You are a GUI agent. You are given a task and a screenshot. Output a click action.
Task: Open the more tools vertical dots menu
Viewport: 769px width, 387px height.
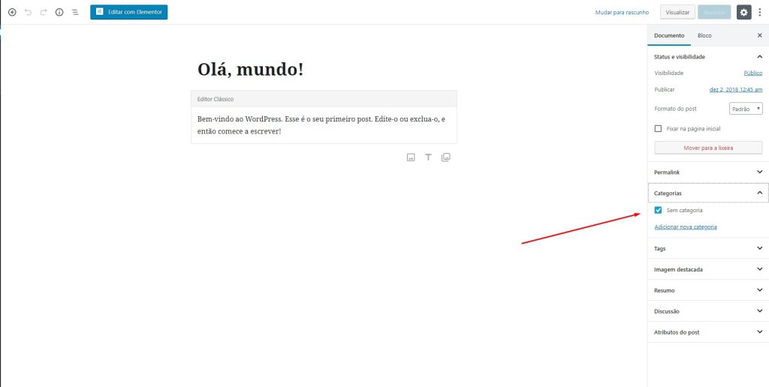(760, 12)
